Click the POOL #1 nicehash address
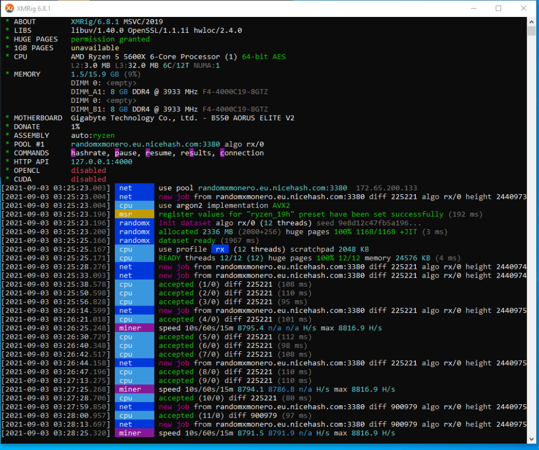Screen dimensions: 539x450 point(145,144)
